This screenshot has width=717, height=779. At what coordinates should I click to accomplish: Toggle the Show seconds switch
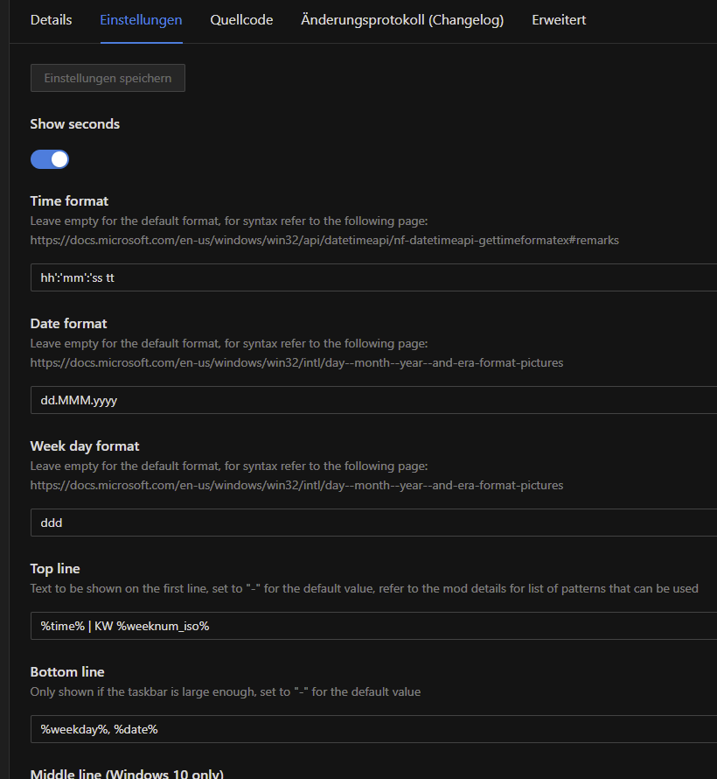[50, 159]
